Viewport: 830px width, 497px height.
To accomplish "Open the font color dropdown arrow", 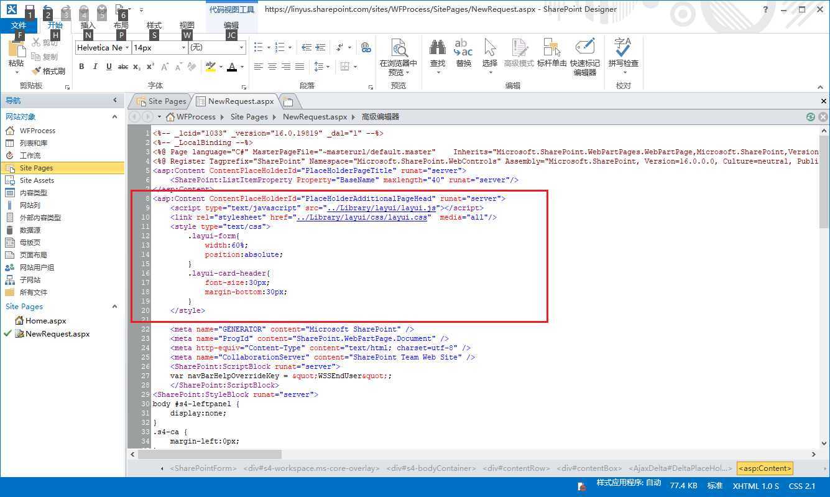I will [x=242, y=67].
